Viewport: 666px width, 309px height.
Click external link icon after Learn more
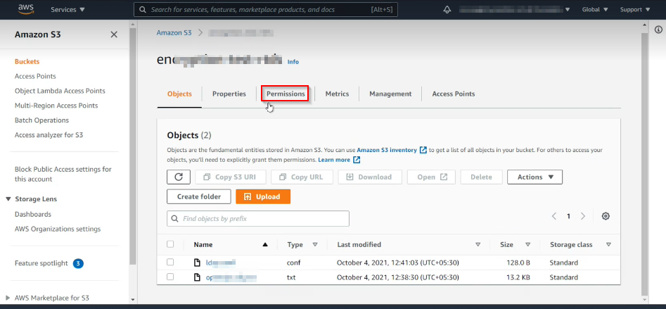click(x=357, y=160)
